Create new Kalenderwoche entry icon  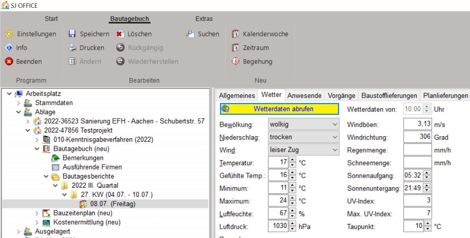click(x=235, y=34)
